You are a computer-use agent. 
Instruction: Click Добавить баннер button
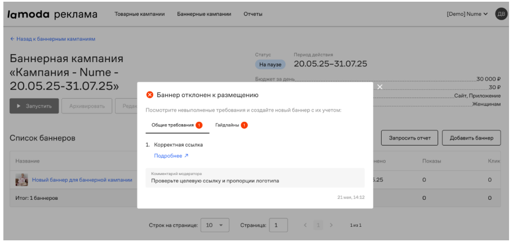click(471, 138)
